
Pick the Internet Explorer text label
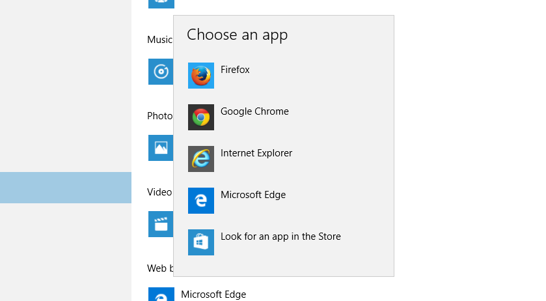pyautogui.click(x=256, y=153)
